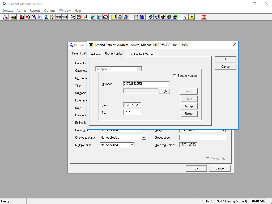Click the To date field

132,112
